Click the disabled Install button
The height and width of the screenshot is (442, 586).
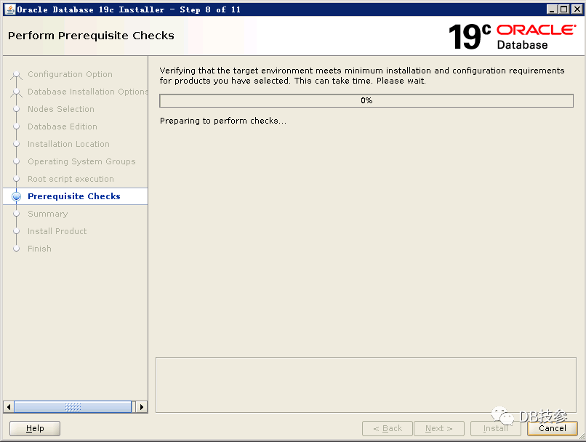pos(496,428)
